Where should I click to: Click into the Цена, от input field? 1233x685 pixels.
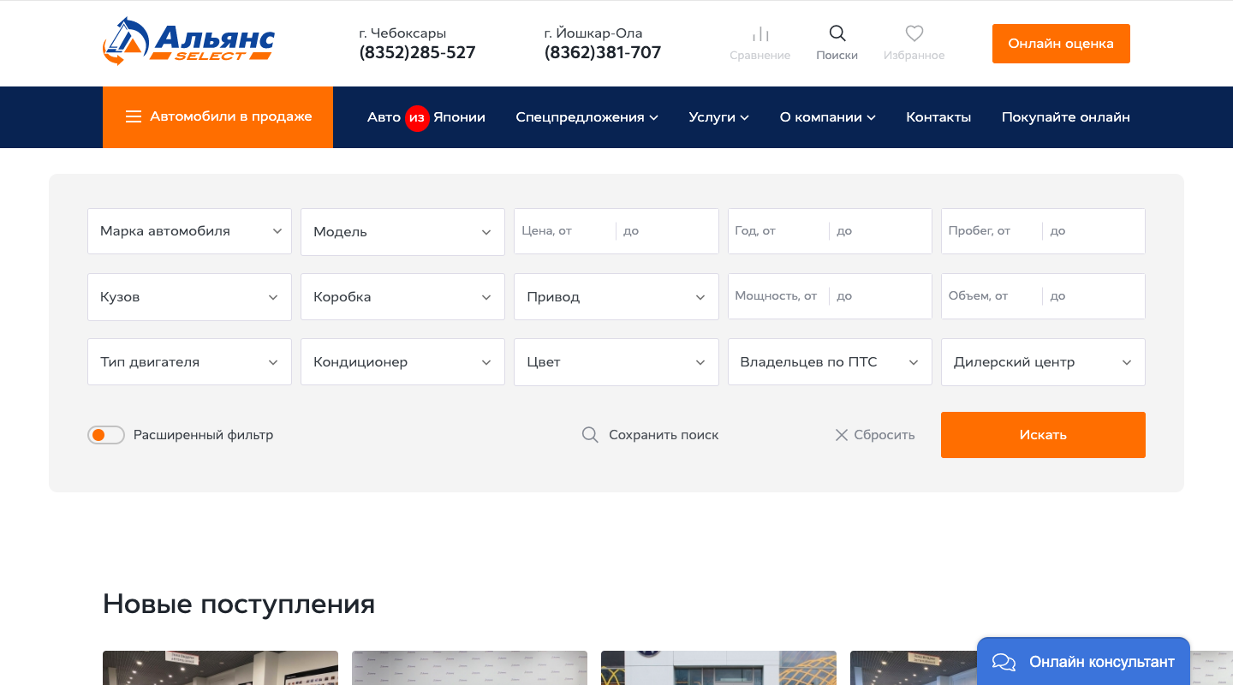click(565, 231)
